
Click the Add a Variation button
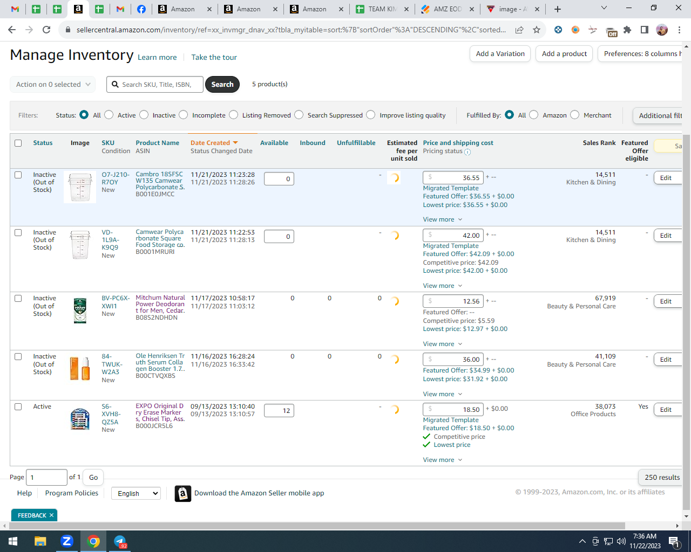(500, 54)
